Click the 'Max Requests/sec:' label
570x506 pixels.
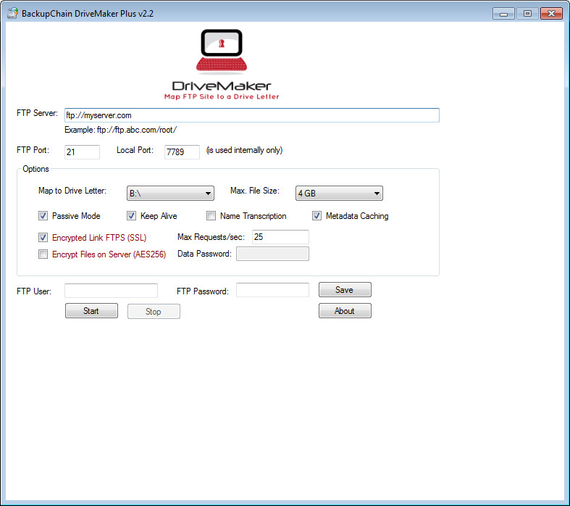(x=211, y=237)
